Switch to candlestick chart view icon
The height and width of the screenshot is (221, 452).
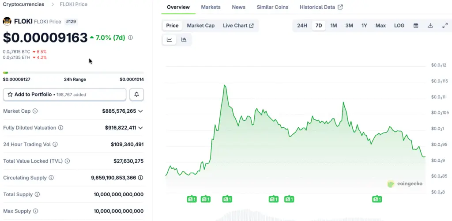184,40
